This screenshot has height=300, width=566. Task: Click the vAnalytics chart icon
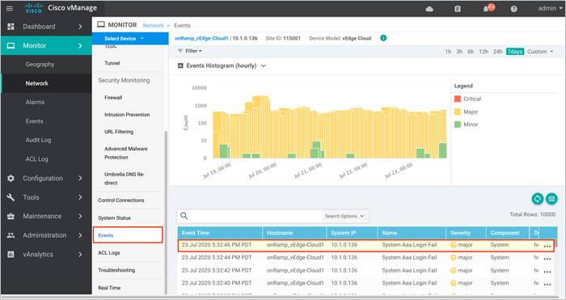click(11, 254)
